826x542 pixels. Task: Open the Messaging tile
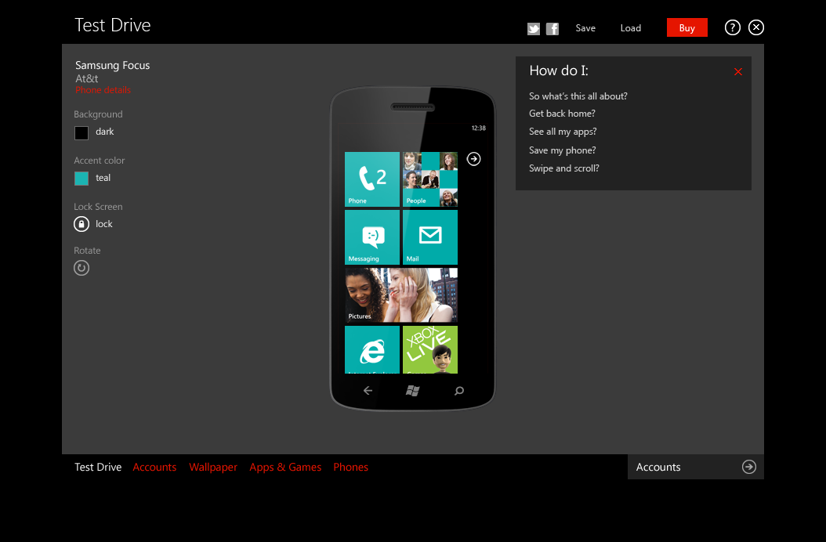point(372,237)
